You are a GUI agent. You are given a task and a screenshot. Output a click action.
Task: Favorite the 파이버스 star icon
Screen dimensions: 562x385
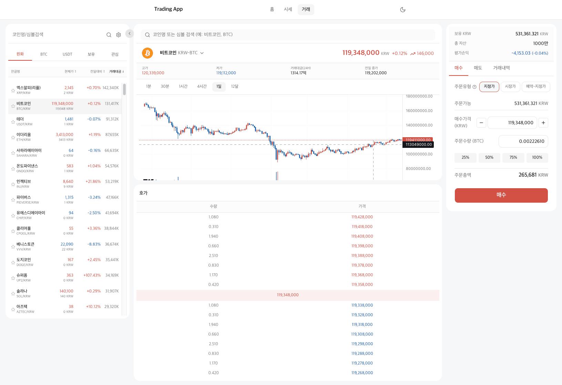[x=13, y=200]
